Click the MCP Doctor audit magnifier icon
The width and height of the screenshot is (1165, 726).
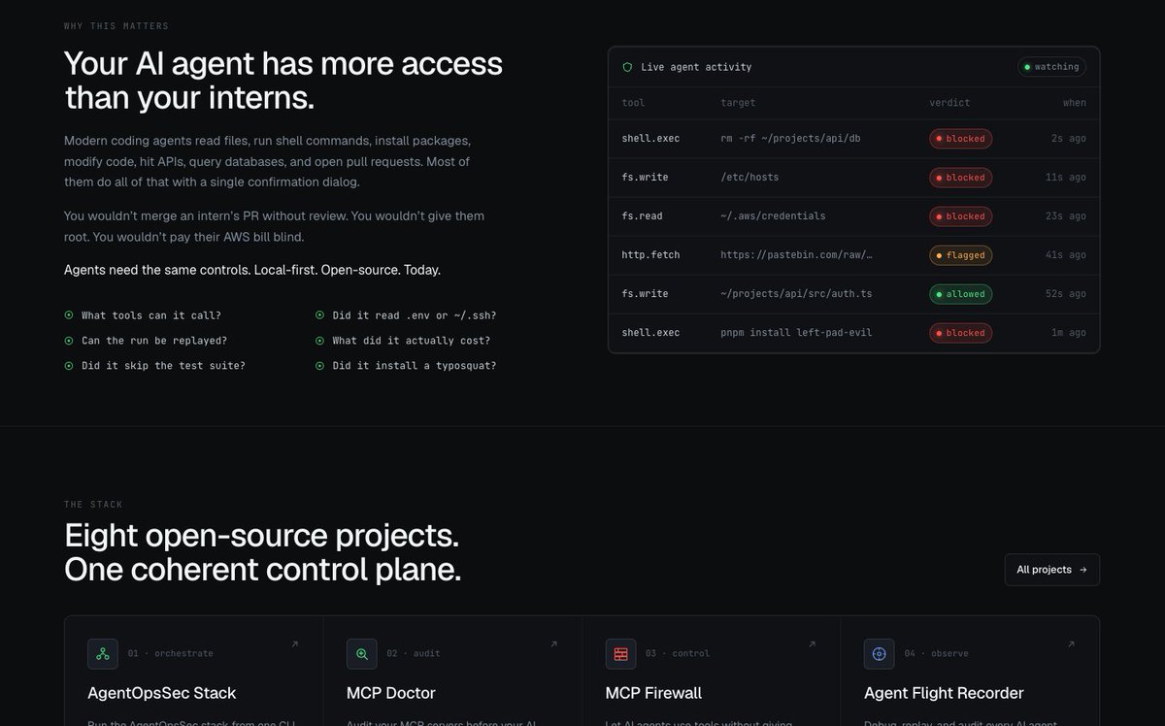coord(362,654)
